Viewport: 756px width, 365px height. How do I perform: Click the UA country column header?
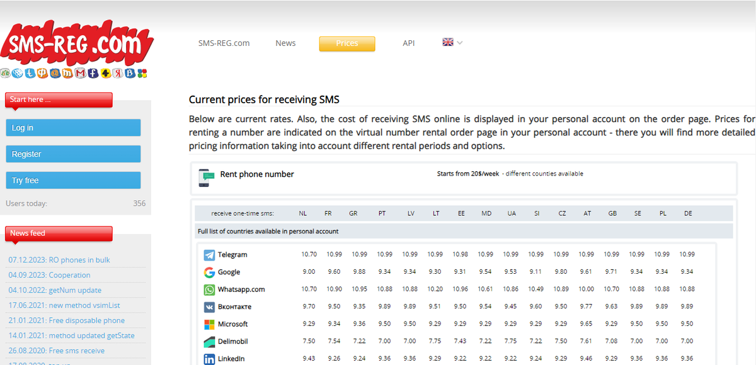pos(512,213)
